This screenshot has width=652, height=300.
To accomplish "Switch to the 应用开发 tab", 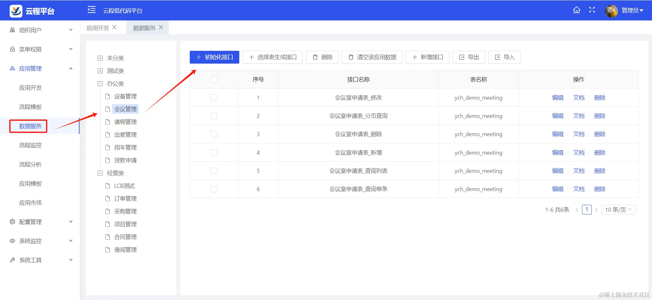I will tap(97, 27).
